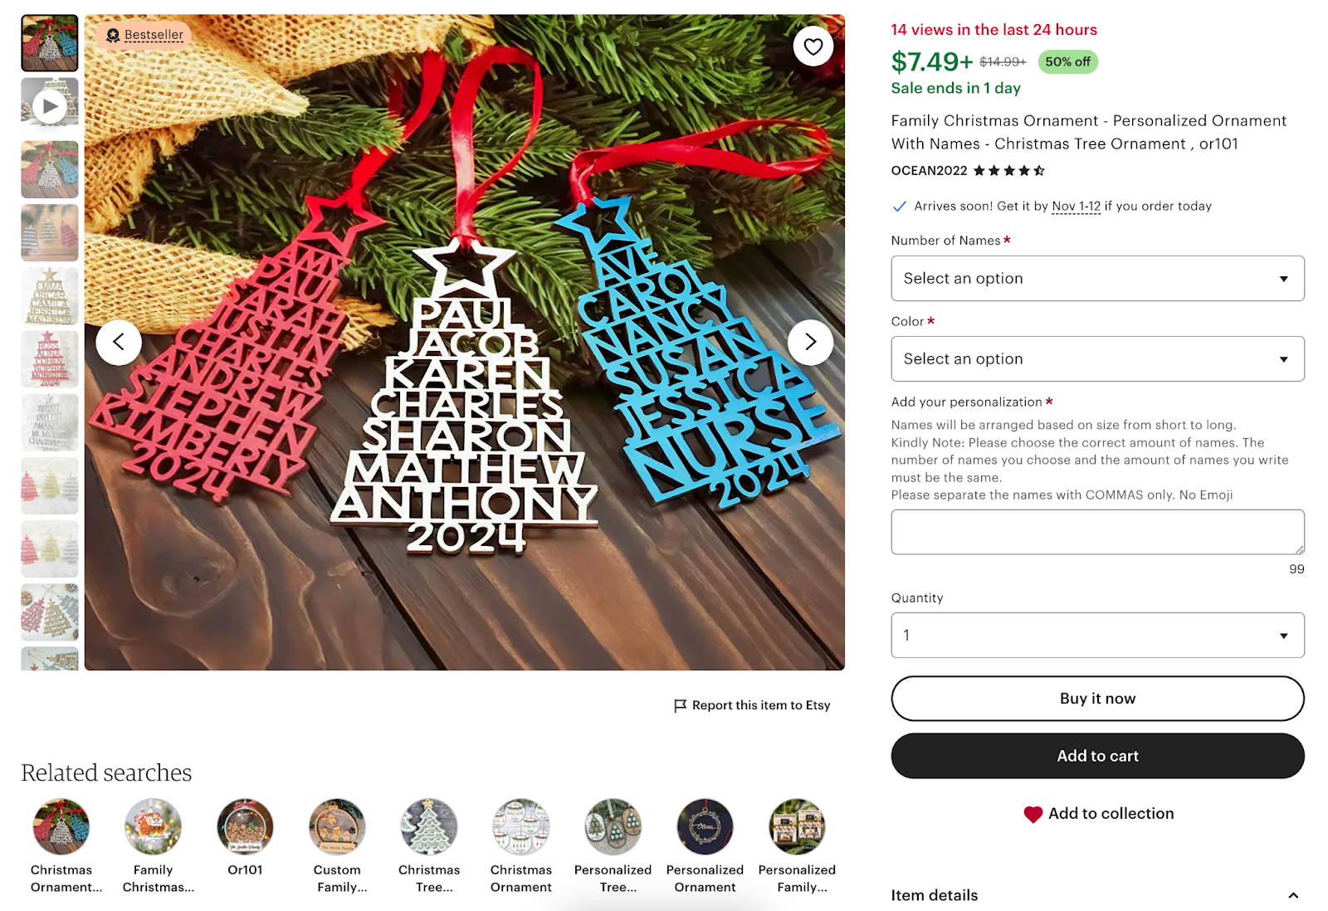Click the Bestseller badge

tap(144, 34)
